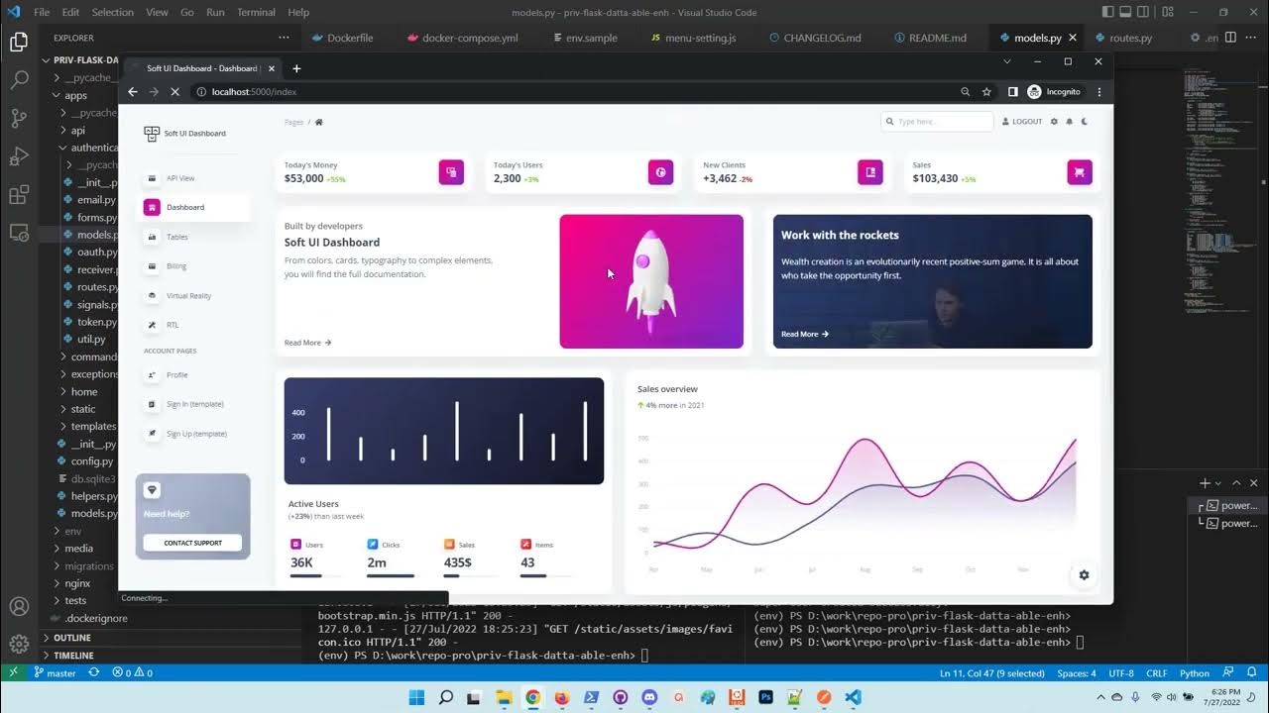This screenshot has height=713, width=1269.
Task: Switch to Dockerfile tab
Action: click(341, 38)
